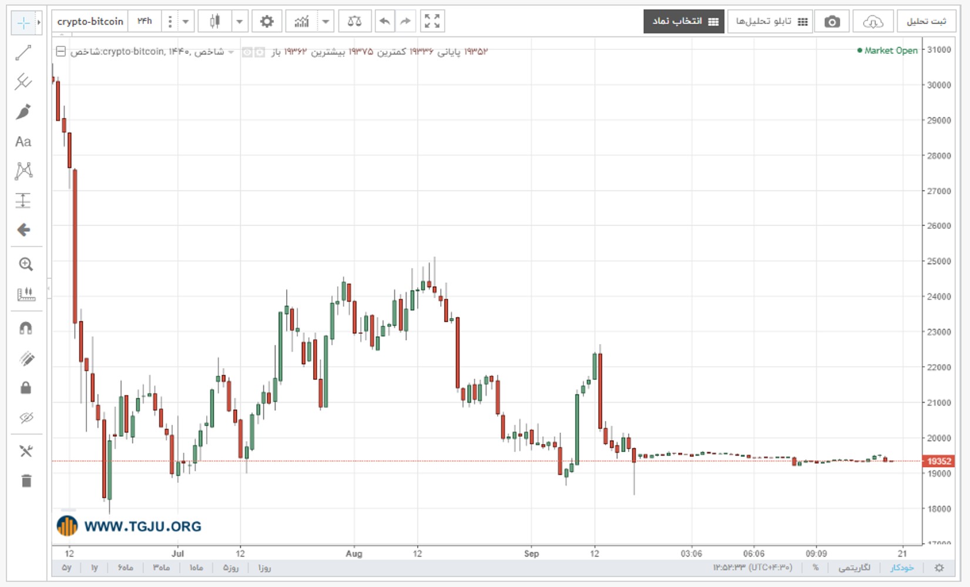Take a chart snapshot with camera icon
The height and width of the screenshot is (587, 970).
[832, 22]
